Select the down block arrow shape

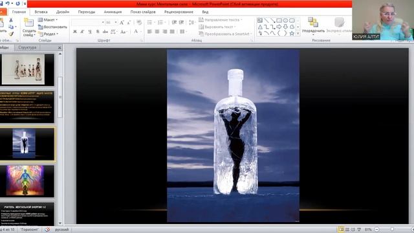click(285, 27)
